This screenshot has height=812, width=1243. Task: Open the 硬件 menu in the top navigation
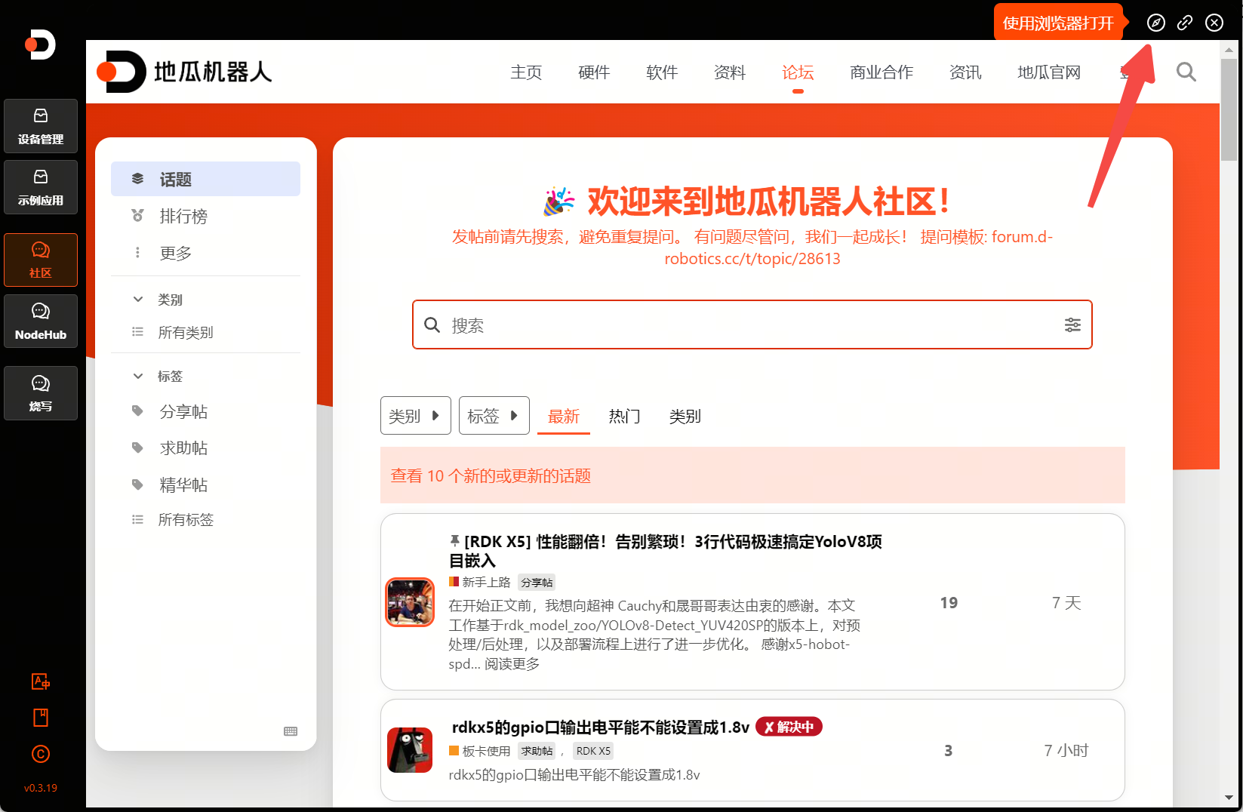(593, 72)
